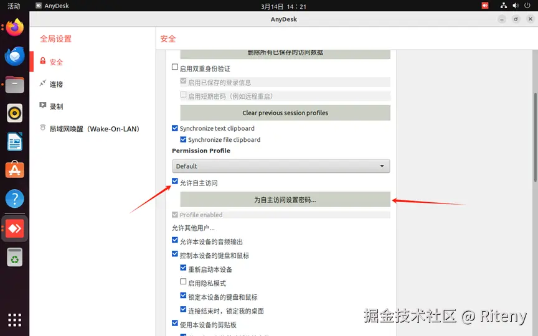
Task: Uncheck 使用本设备的剪贴板
Action: click(175, 323)
